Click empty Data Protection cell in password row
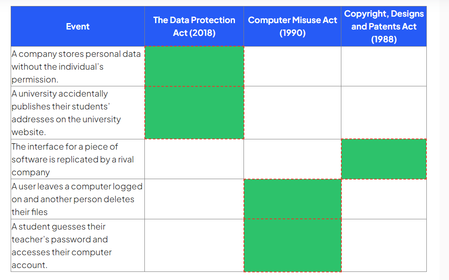The image size is (449, 280). pyautogui.click(x=194, y=246)
